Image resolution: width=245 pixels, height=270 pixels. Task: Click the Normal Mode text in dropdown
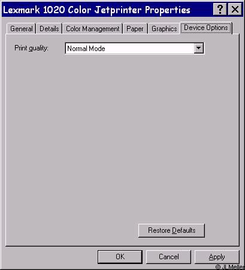86,49
